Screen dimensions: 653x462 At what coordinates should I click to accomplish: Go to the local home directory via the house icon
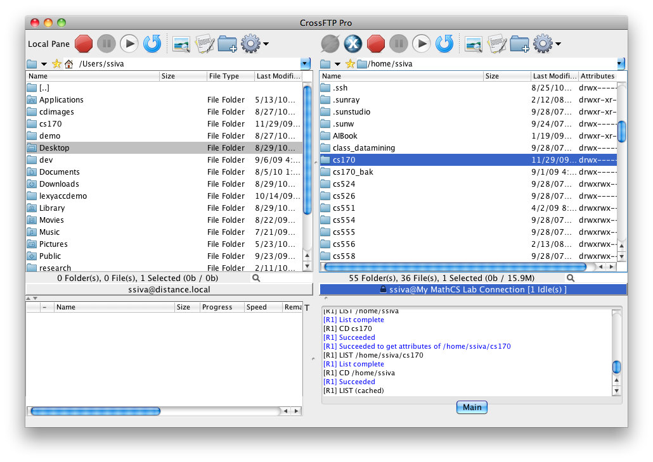[x=68, y=64]
